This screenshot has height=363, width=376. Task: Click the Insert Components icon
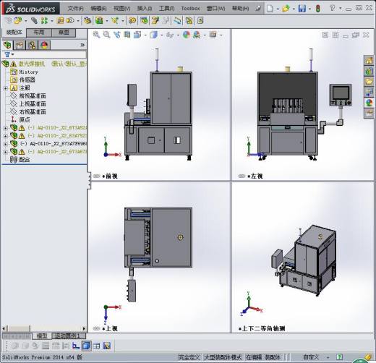click(17, 21)
